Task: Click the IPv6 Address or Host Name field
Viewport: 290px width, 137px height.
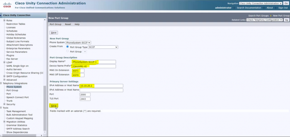Action: tap(101, 90)
